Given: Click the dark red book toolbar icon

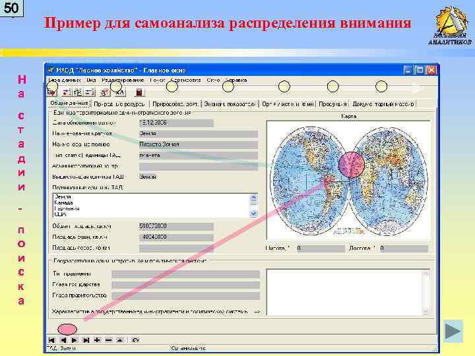Looking at the screenshot, I should click(139, 92).
